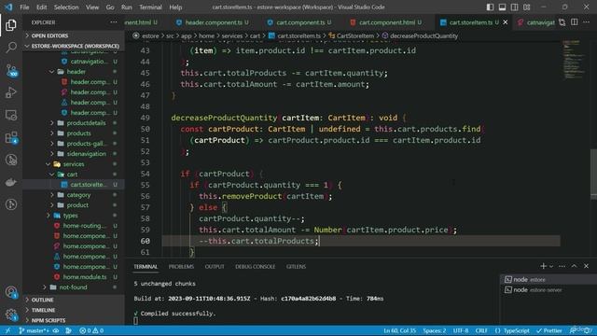Image resolution: width=597 pixels, height=336 pixels.
Task: Open Customize Layout icon
Action: point(527,7)
